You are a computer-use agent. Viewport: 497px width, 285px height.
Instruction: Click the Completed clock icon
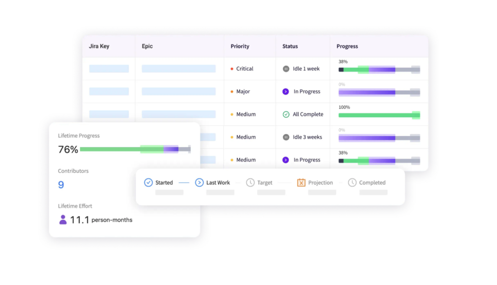[352, 182]
